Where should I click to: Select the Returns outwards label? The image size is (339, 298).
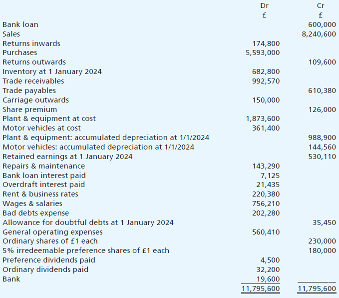34,62
